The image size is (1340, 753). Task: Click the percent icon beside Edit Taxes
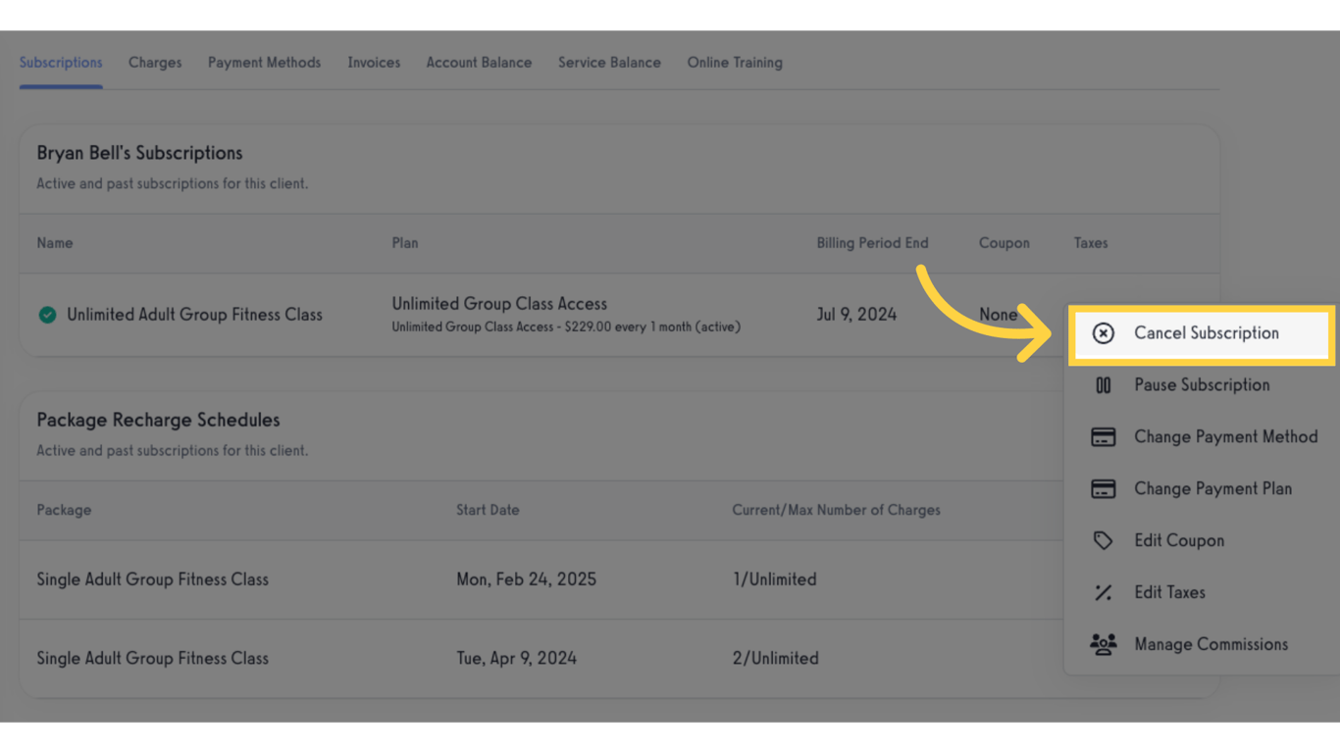(1104, 592)
